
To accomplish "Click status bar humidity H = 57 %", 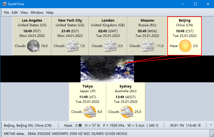I will coord(92,125).
